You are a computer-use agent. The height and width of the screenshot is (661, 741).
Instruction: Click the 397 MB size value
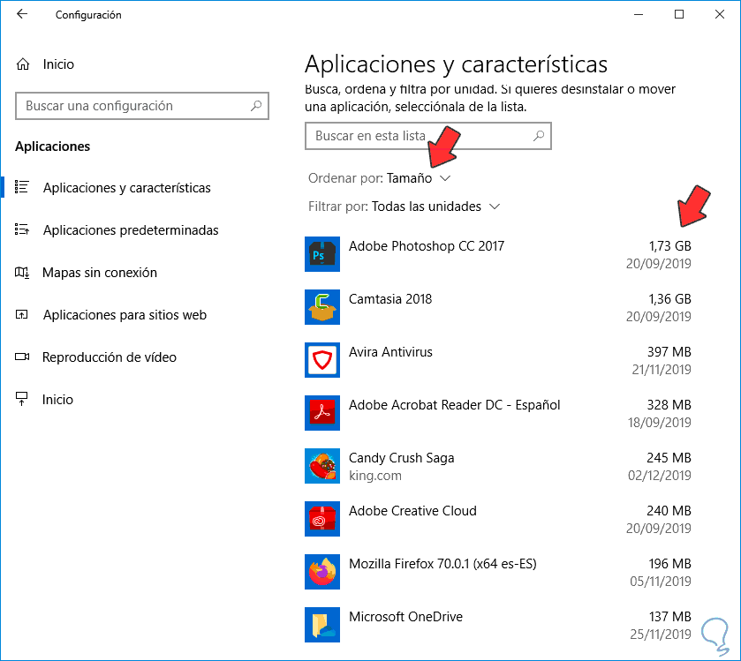tap(669, 352)
